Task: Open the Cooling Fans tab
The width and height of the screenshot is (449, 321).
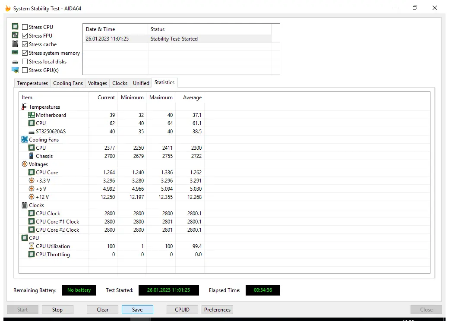Action: (x=68, y=83)
